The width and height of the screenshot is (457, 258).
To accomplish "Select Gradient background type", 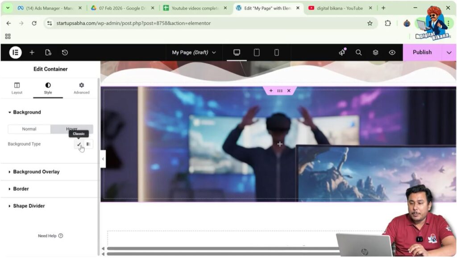I will coord(88,144).
